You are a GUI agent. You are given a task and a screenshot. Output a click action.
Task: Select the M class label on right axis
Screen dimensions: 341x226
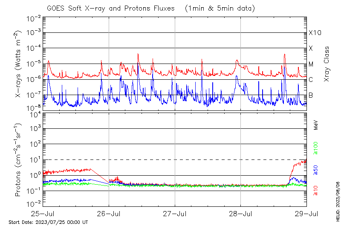[311, 64]
